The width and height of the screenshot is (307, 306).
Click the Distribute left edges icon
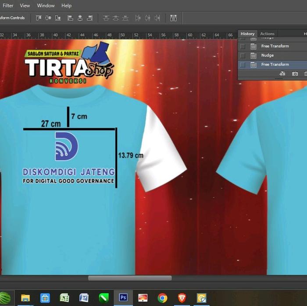click(x=138, y=18)
